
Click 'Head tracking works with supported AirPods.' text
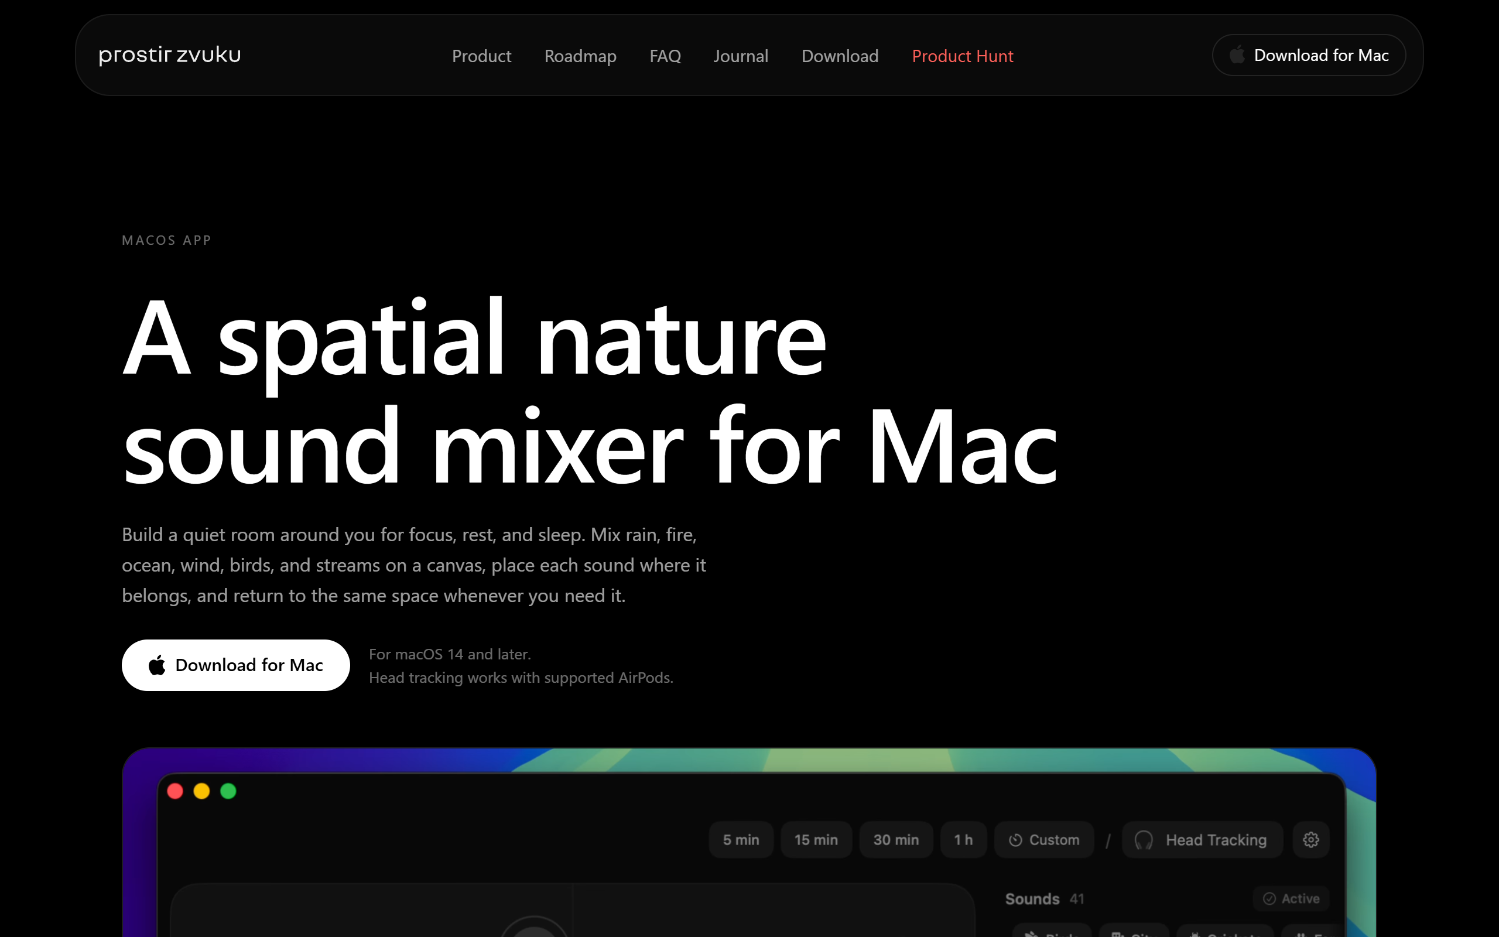coord(521,678)
